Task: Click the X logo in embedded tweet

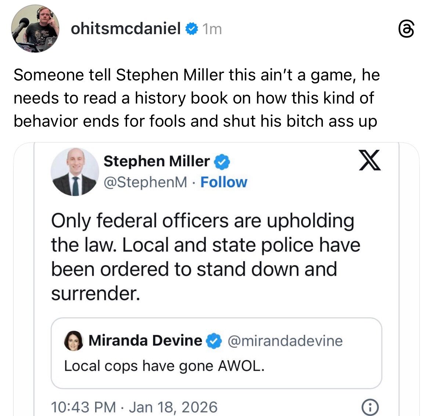Action: click(x=370, y=160)
